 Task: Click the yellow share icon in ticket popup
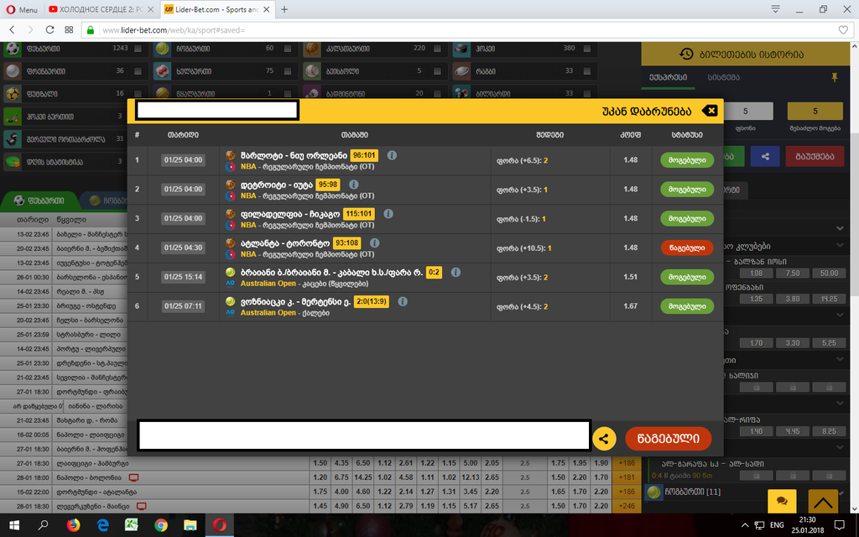[x=604, y=439]
